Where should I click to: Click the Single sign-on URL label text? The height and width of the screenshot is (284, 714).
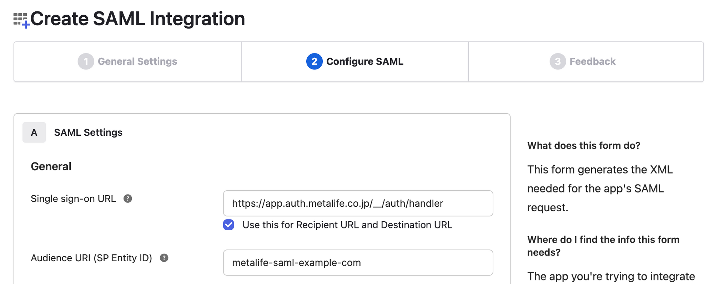(73, 198)
